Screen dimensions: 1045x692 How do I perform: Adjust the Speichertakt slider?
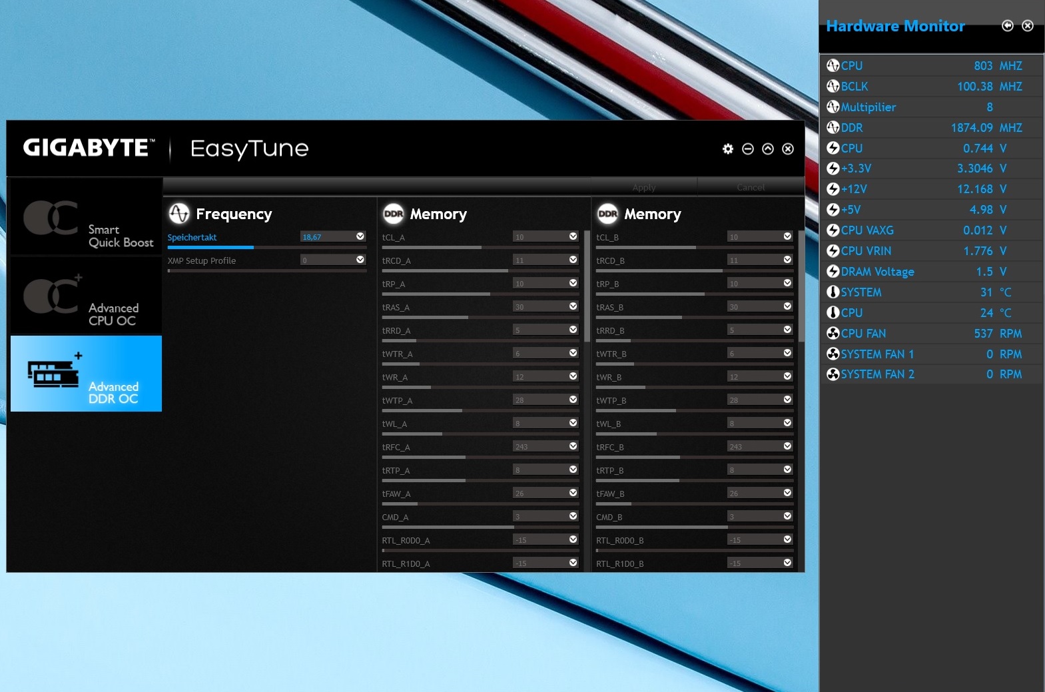tap(266, 247)
